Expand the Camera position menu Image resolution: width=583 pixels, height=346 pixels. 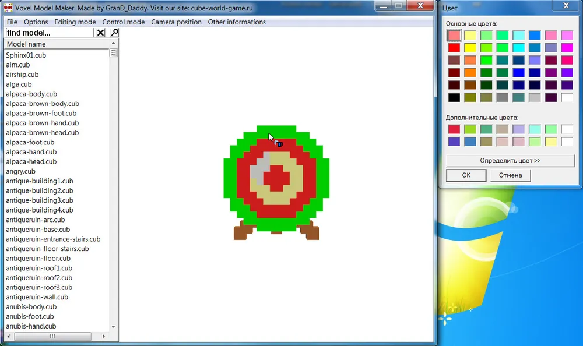pyautogui.click(x=176, y=22)
